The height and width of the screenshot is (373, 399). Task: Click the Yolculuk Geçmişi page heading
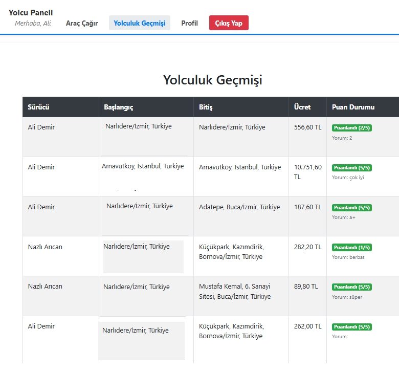(213, 80)
